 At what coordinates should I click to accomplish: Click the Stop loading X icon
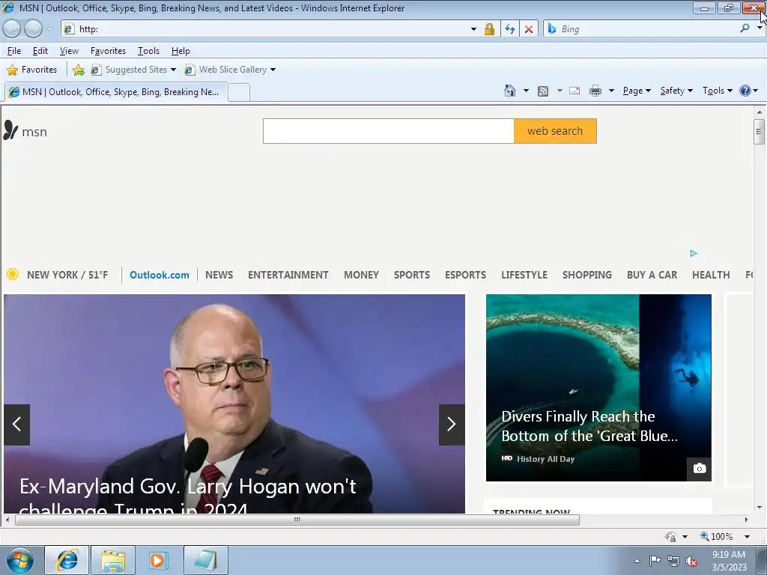(x=529, y=29)
